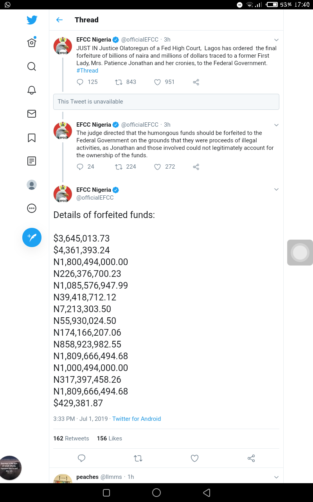313x502 pixels.
Task: Open the Notifications bell icon
Action: pos(32,90)
